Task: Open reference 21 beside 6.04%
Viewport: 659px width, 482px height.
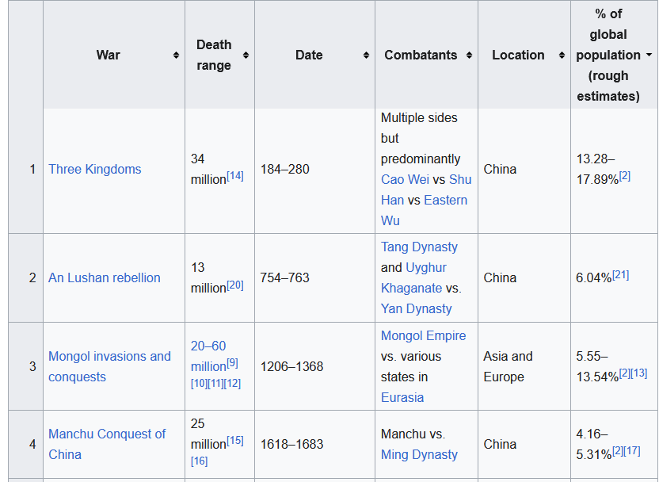Action: 620,274
